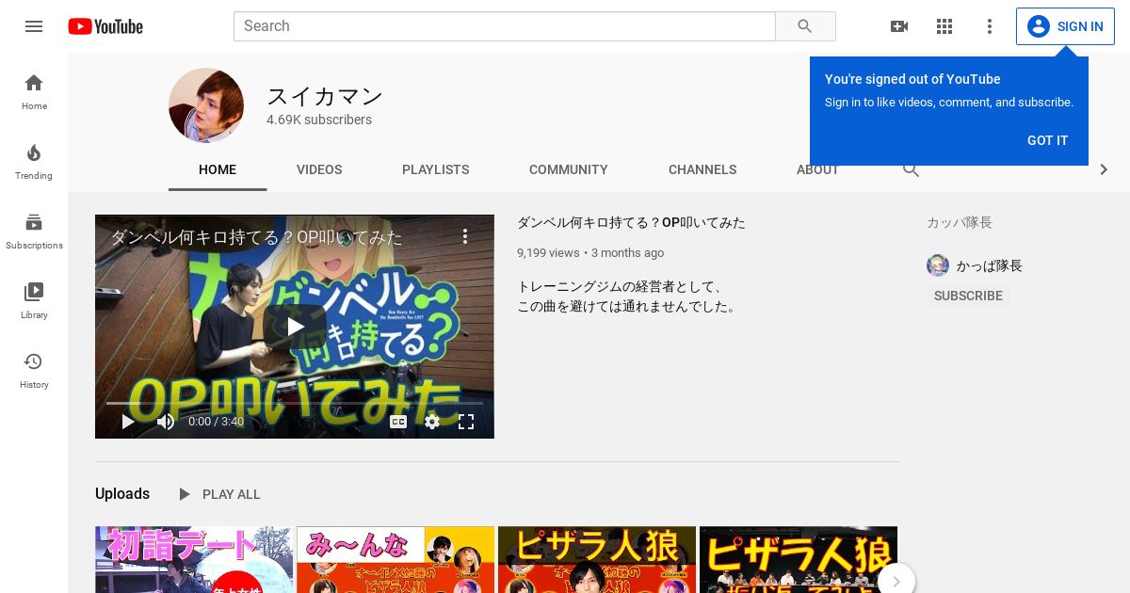Viewport: 1130px width, 593px height.
Task: Go to the YouTube logo homepage
Action: point(105,26)
